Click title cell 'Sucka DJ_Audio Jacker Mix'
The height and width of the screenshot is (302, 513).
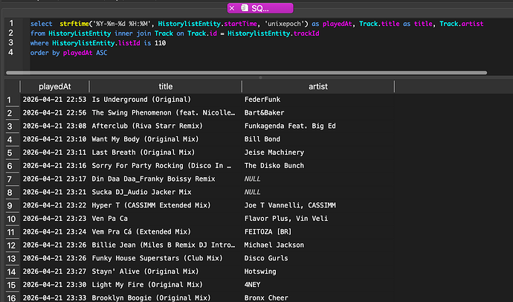coord(166,192)
